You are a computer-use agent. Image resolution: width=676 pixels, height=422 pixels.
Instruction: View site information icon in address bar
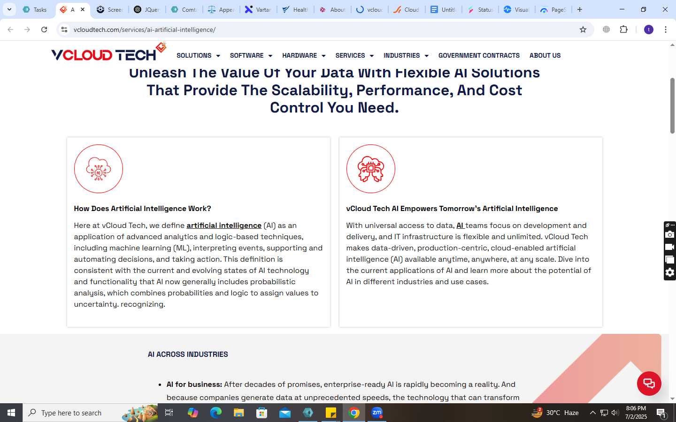(x=64, y=30)
